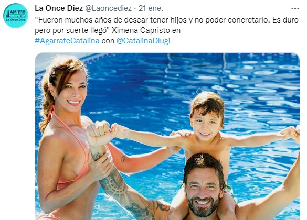The width and height of the screenshot is (307, 220).
Task: Open the @CatalinaDlugi mention
Action: (143, 41)
